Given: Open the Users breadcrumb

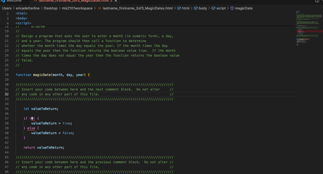Looking at the screenshot, I should (7, 8).
